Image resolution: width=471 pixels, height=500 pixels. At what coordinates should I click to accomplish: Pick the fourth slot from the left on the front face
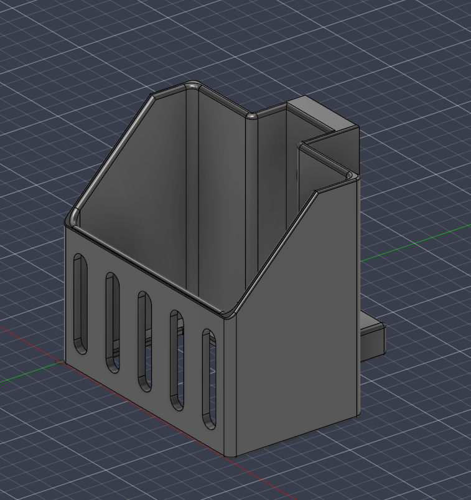click(x=177, y=360)
